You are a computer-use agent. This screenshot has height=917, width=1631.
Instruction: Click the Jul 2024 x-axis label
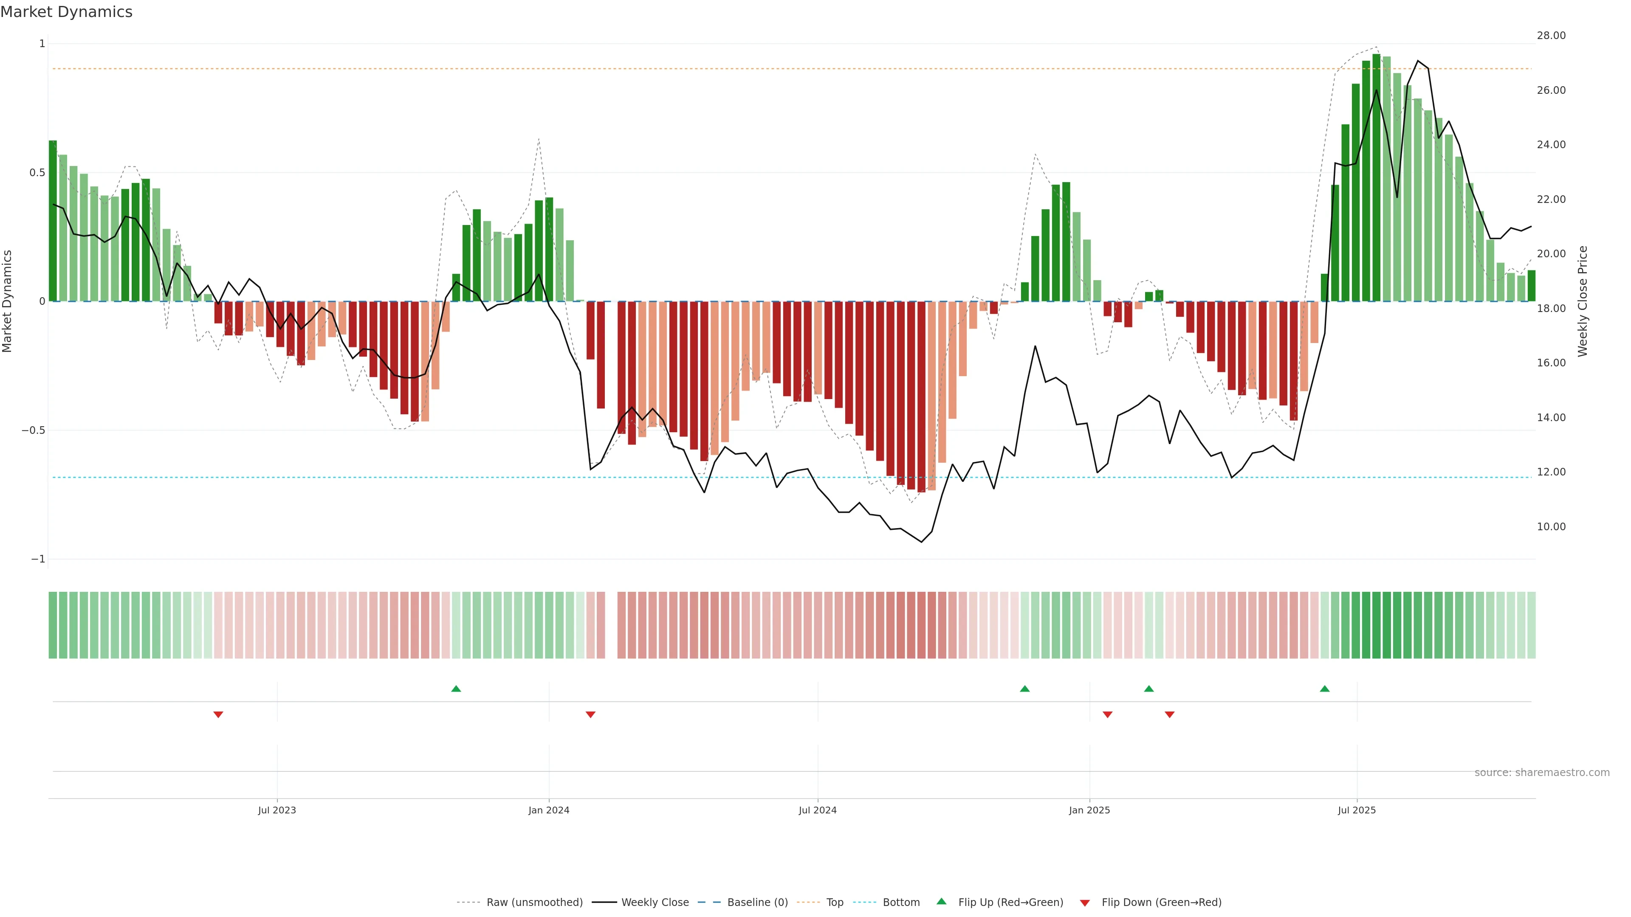(817, 810)
